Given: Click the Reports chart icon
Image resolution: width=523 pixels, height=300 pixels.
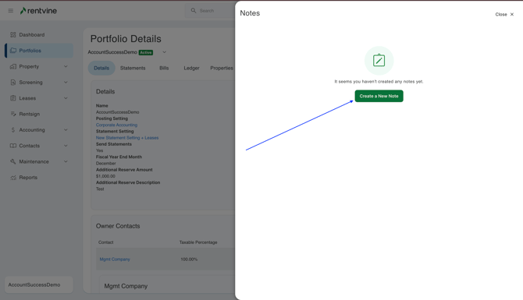Looking at the screenshot, I should click(13, 178).
